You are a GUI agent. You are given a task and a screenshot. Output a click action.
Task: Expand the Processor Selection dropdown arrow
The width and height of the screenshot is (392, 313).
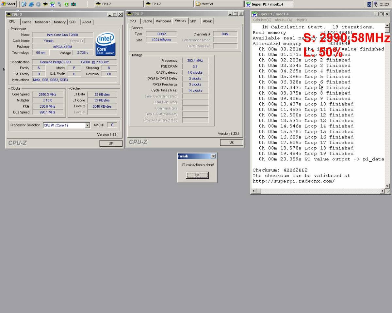click(x=87, y=125)
